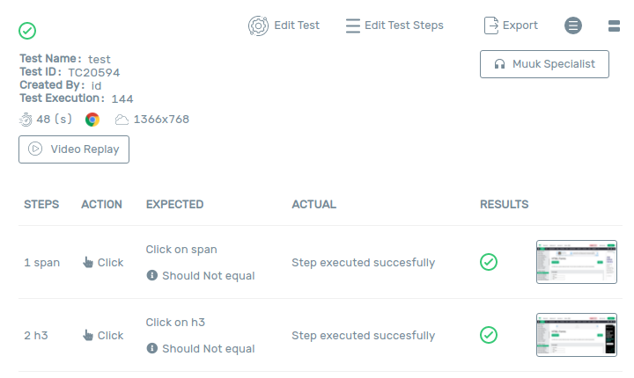Screen dimensions: 634x378
Task: Toggle the top-right collapse bars icon
Action: 615,25
